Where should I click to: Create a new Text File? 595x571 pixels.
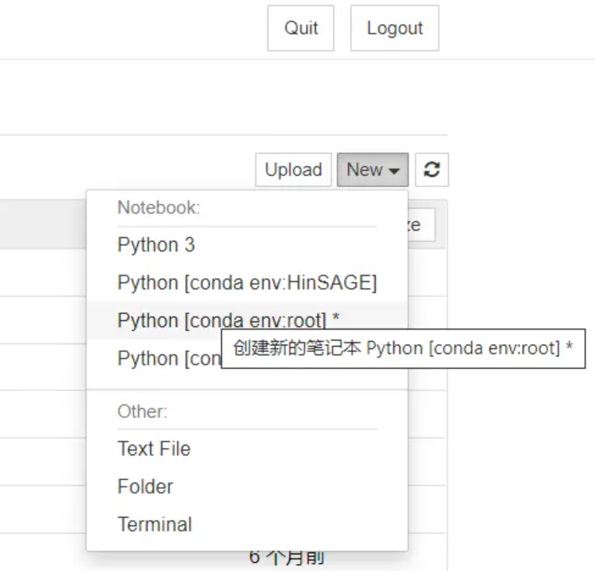[154, 449]
